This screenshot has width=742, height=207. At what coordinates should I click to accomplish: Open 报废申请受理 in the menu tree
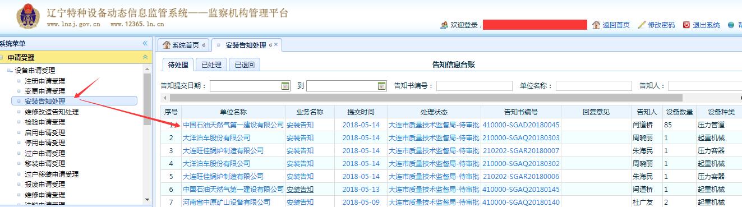click(45, 185)
